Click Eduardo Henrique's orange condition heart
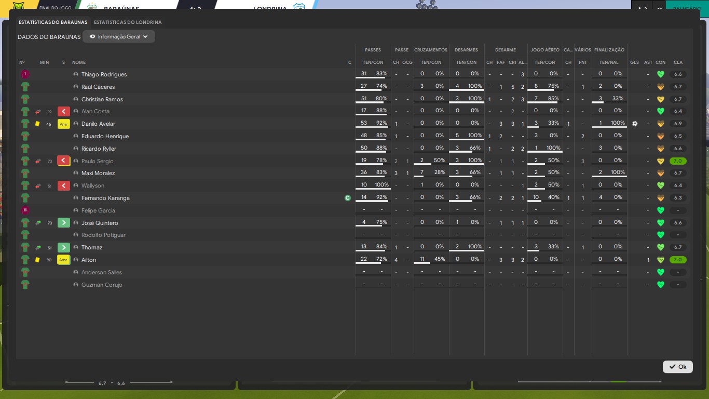The image size is (709, 399). [660, 136]
